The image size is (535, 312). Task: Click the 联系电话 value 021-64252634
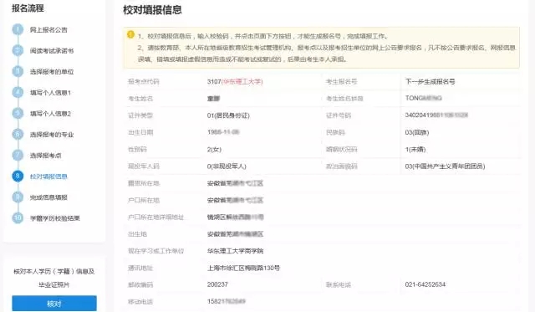425,284
